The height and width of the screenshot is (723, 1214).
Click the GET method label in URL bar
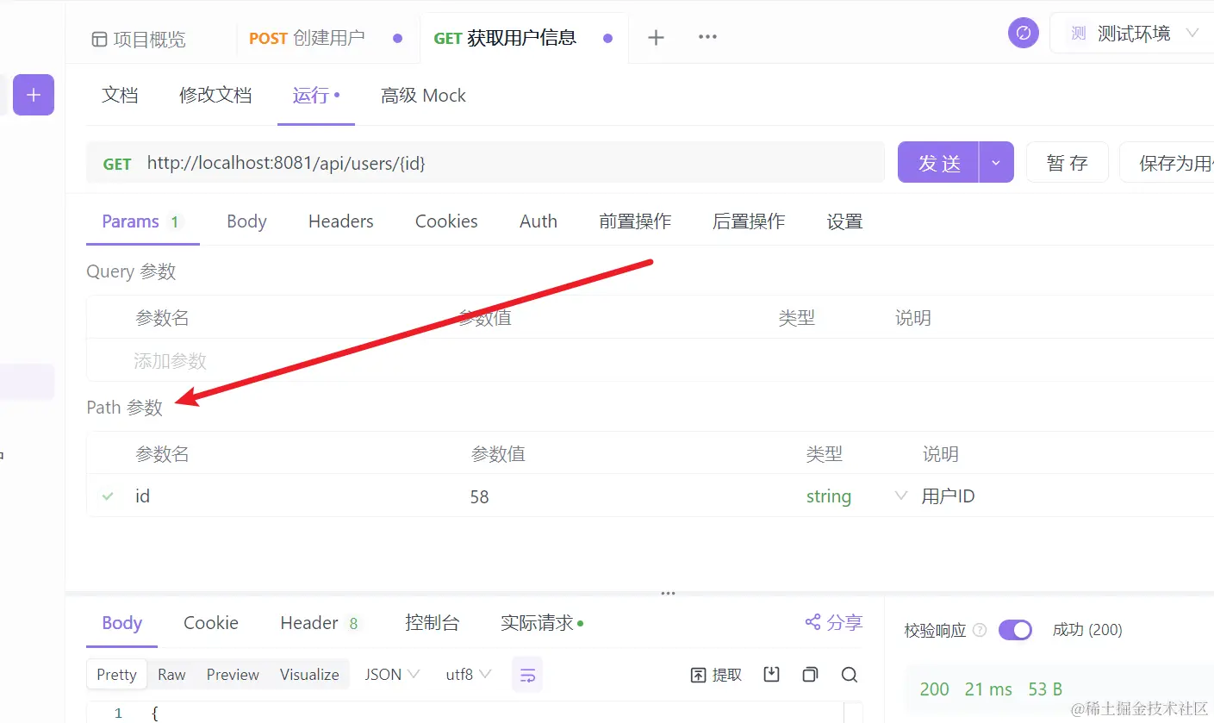click(x=117, y=164)
